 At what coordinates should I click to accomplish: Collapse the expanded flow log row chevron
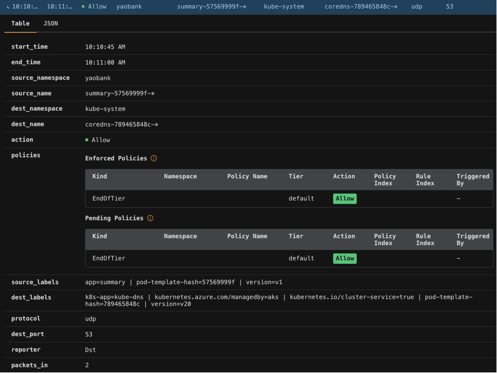pos(7,7)
